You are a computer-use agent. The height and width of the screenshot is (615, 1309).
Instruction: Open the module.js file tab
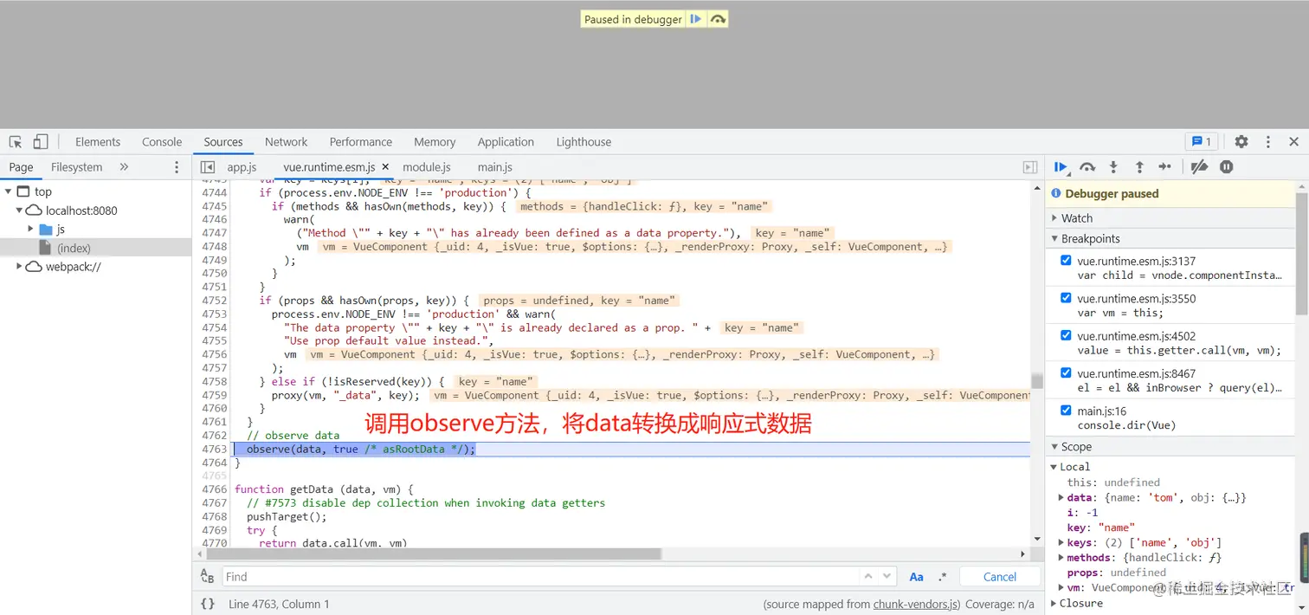pos(427,167)
